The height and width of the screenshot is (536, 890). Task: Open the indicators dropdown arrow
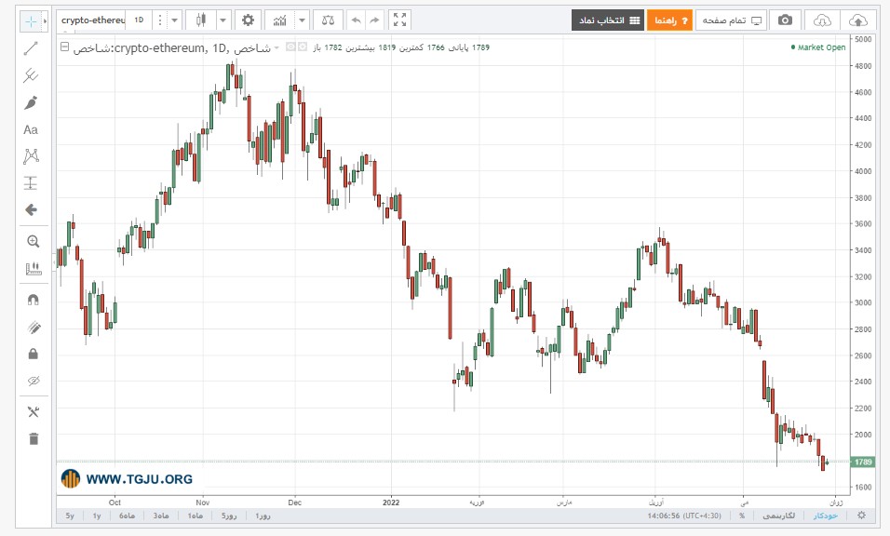point(302,20)
